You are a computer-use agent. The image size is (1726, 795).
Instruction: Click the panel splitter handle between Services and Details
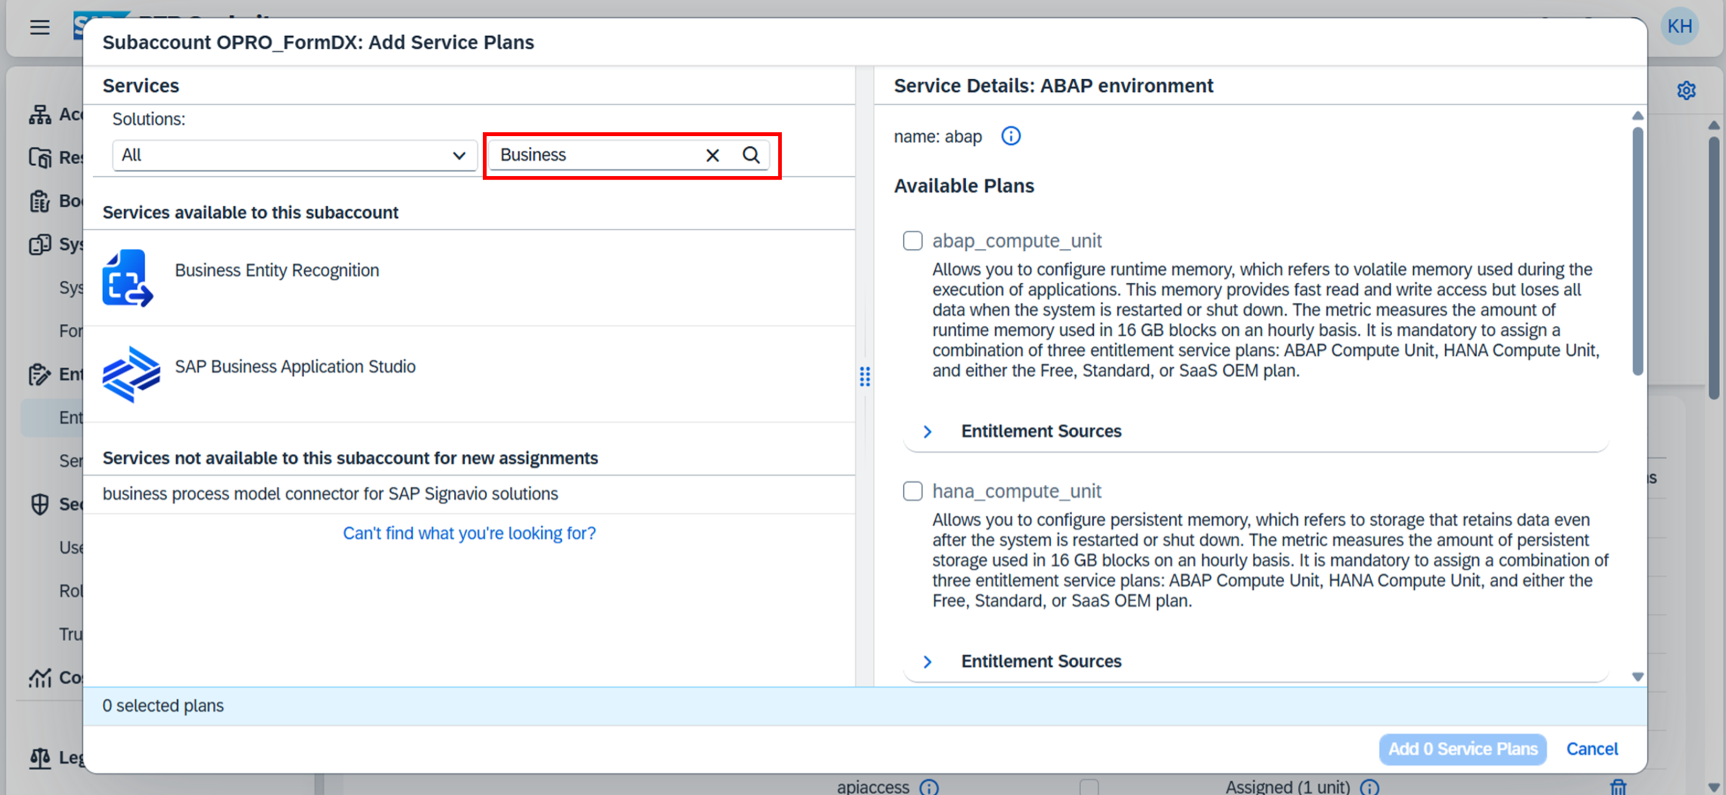pyautogui.click(x=864, y=376)
